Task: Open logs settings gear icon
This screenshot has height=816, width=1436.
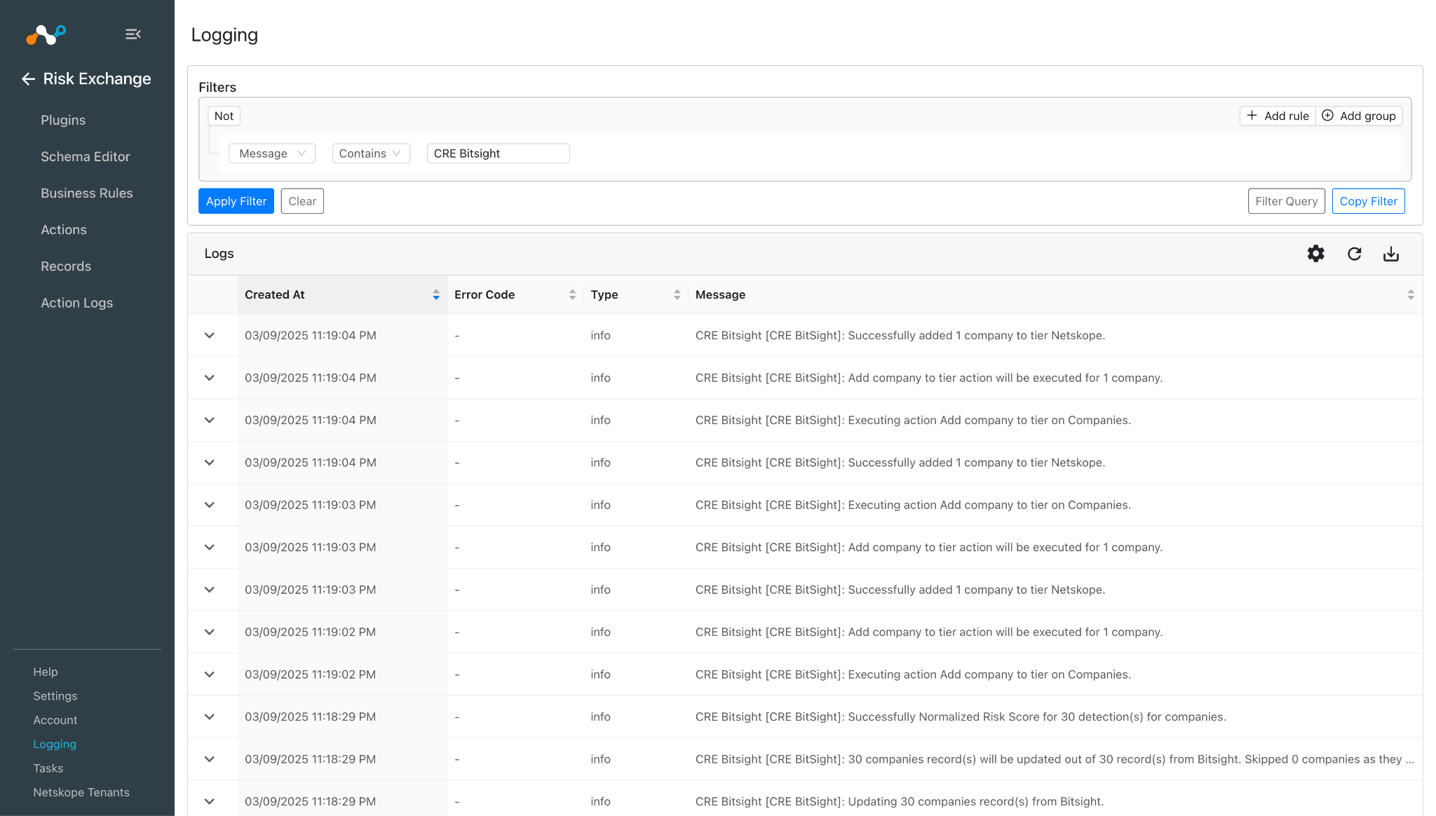Action: click(x=1316, y=254)
